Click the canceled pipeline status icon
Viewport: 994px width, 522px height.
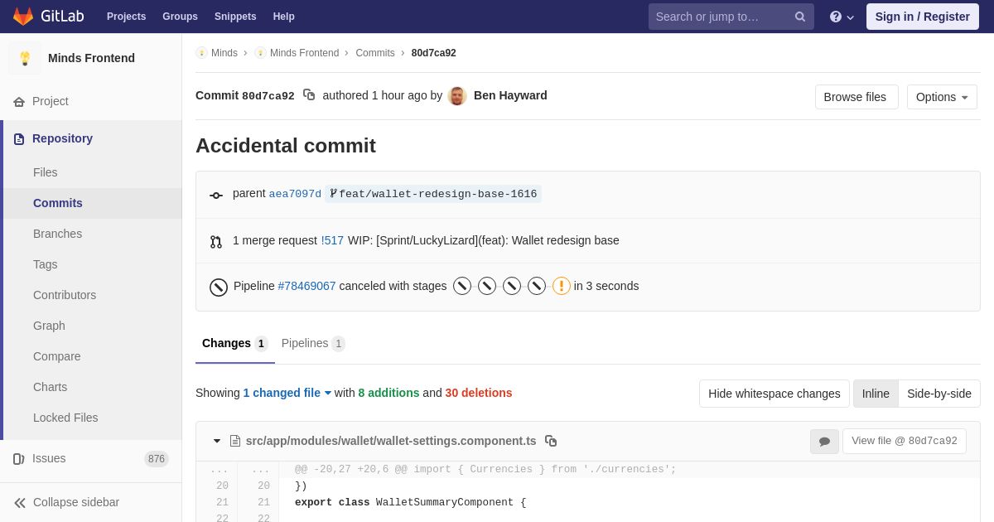click(219, 288)
